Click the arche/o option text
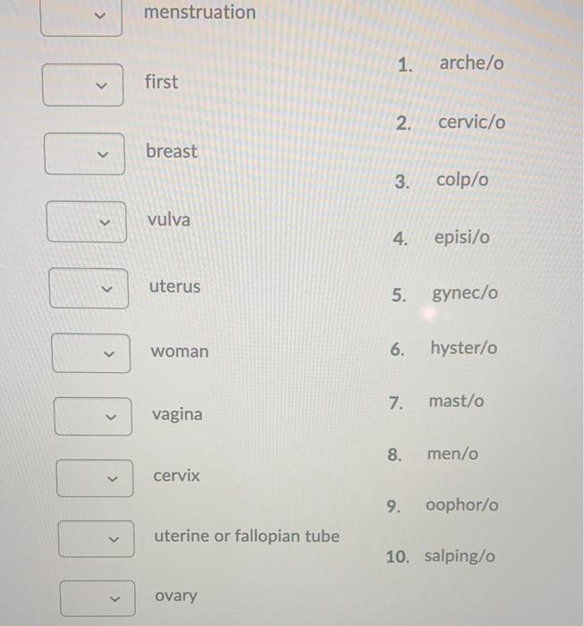The height and width of the screenshot is (626, 584). pos(471,63)
